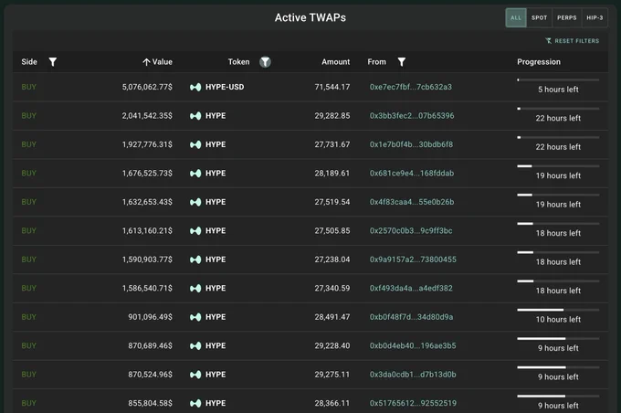Image resolution: width=621 pixels, height=413 pixels.
Task: Click the amount 29,282.85
Action: coord(332,116)
